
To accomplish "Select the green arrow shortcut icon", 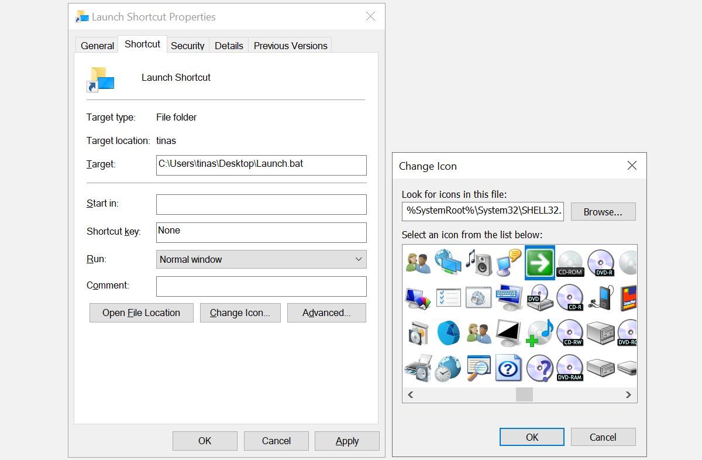I will tap(539, 262).
